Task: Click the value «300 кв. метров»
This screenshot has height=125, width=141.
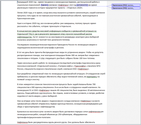Action: tap(78, 55)
